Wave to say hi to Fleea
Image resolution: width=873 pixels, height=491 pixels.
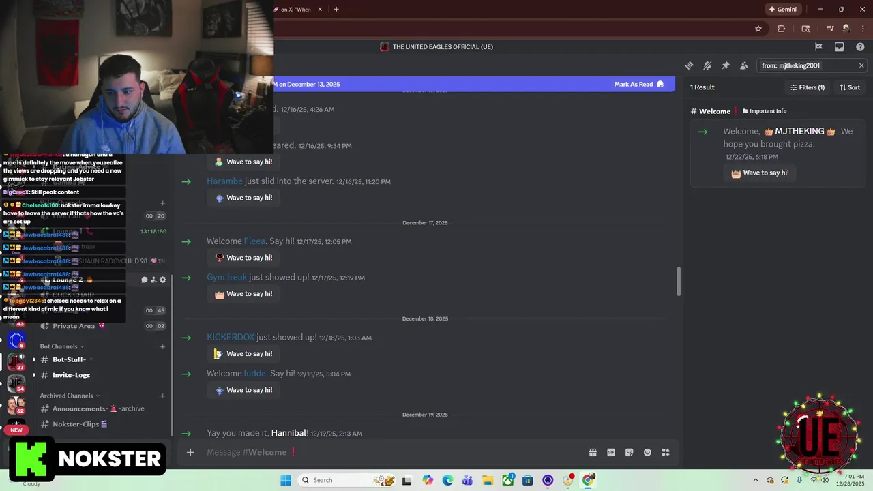(243, 258)
